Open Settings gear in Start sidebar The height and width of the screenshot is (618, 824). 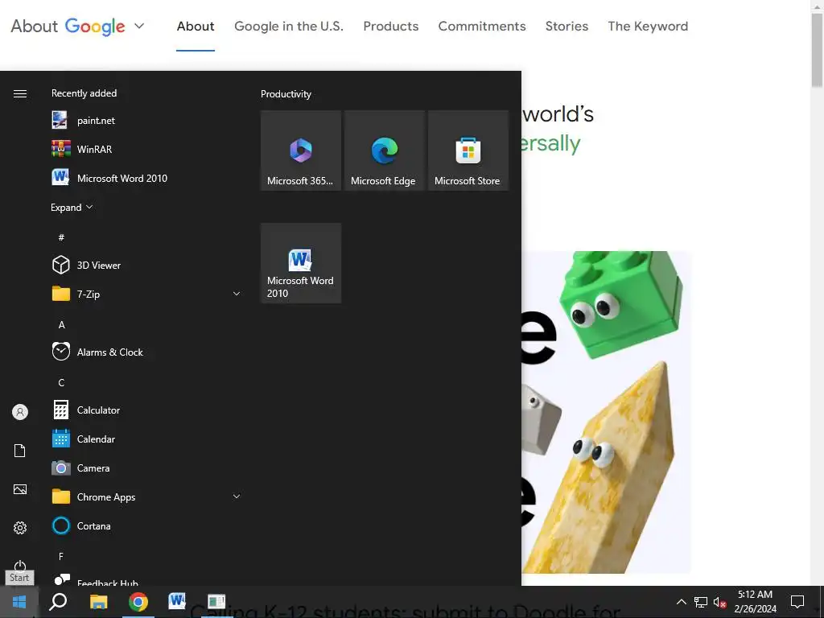coord(20,528)
